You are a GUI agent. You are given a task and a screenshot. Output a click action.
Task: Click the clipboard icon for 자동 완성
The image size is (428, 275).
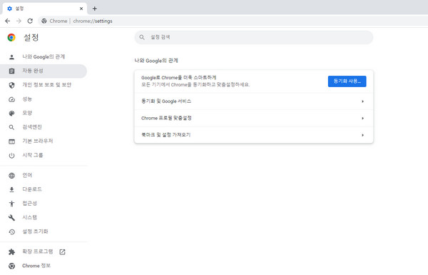pos(11,71)
